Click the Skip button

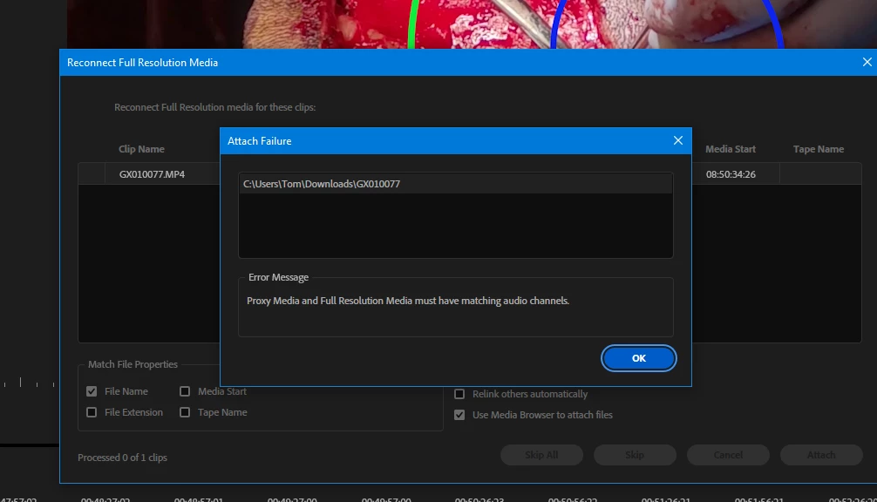pos(635,455)
